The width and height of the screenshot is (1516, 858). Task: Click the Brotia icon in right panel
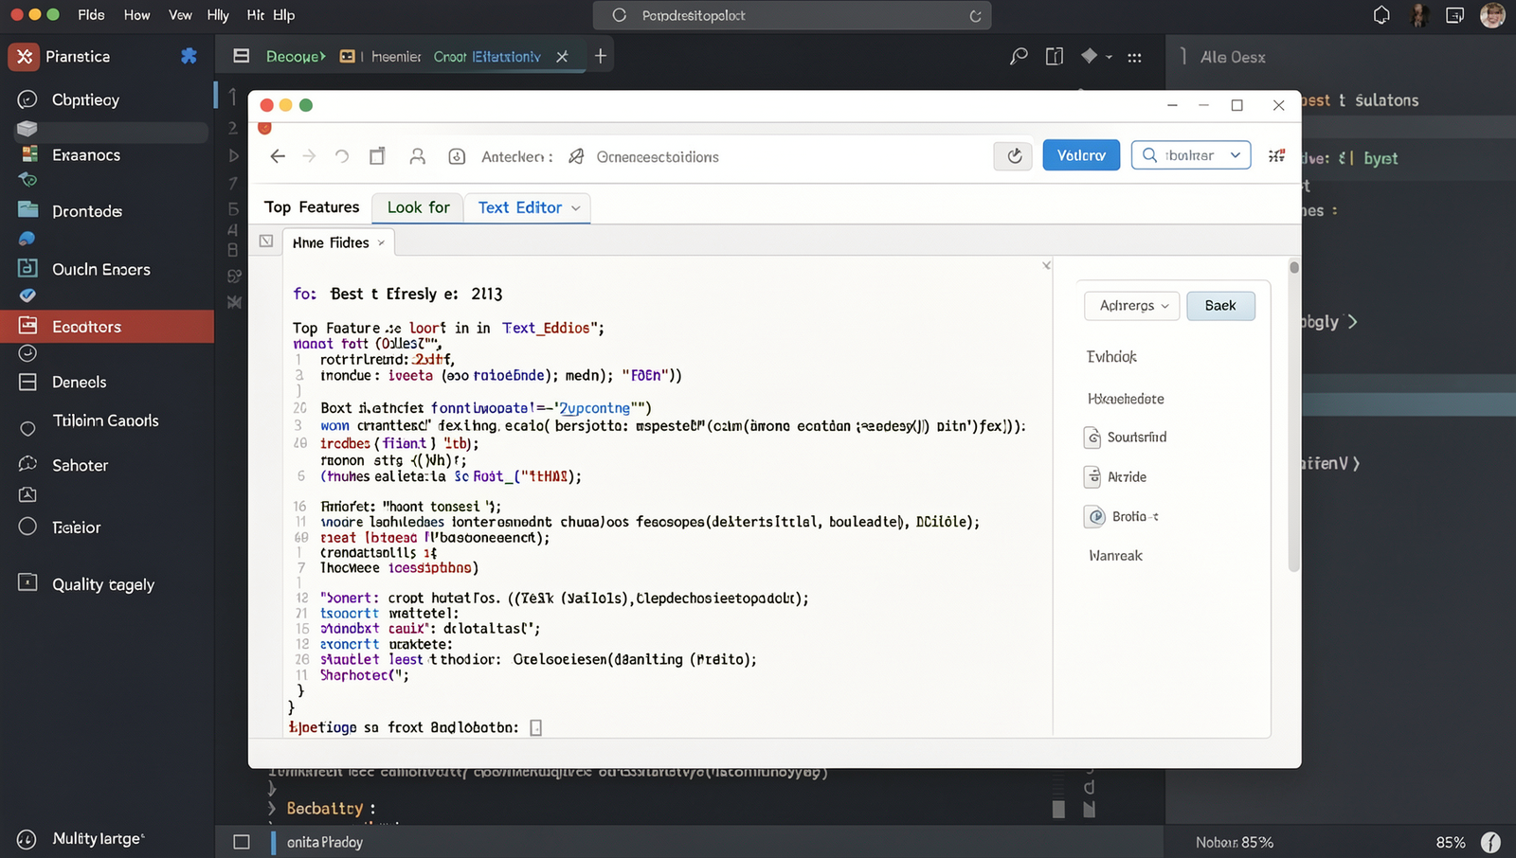pyautogui.click(x=1096, y=516)
